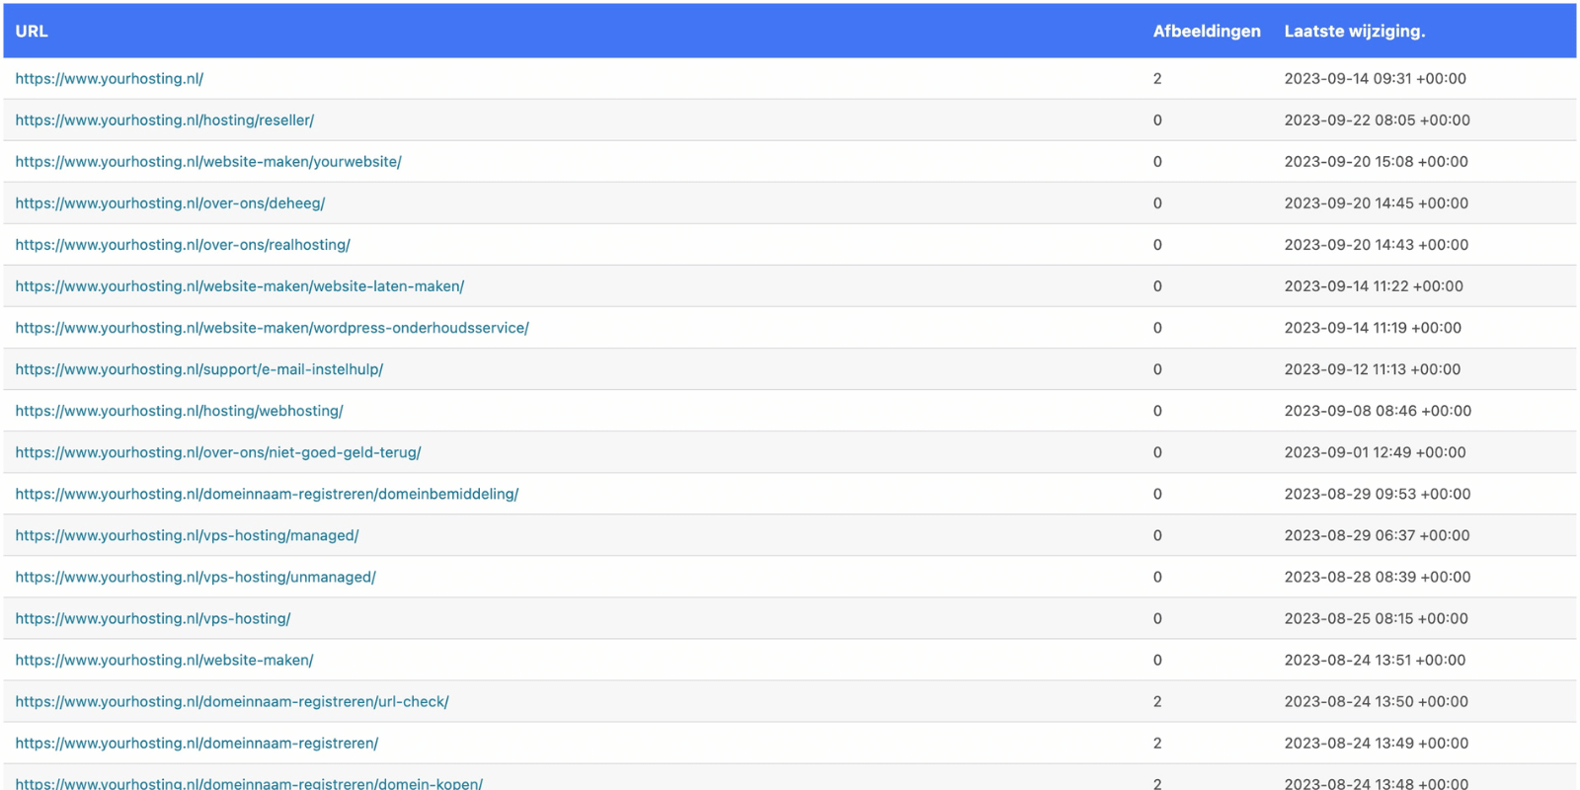Screen dimensions: 1580x790
Task: Click image count 0 in vps-hosting/managed row
Action: pyautogui.click(x=1157, y=535)
